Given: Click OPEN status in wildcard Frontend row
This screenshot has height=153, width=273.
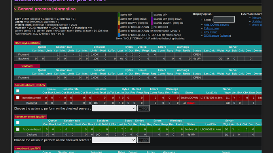Looking at the screenshot, I should click(x=197, y=78).
